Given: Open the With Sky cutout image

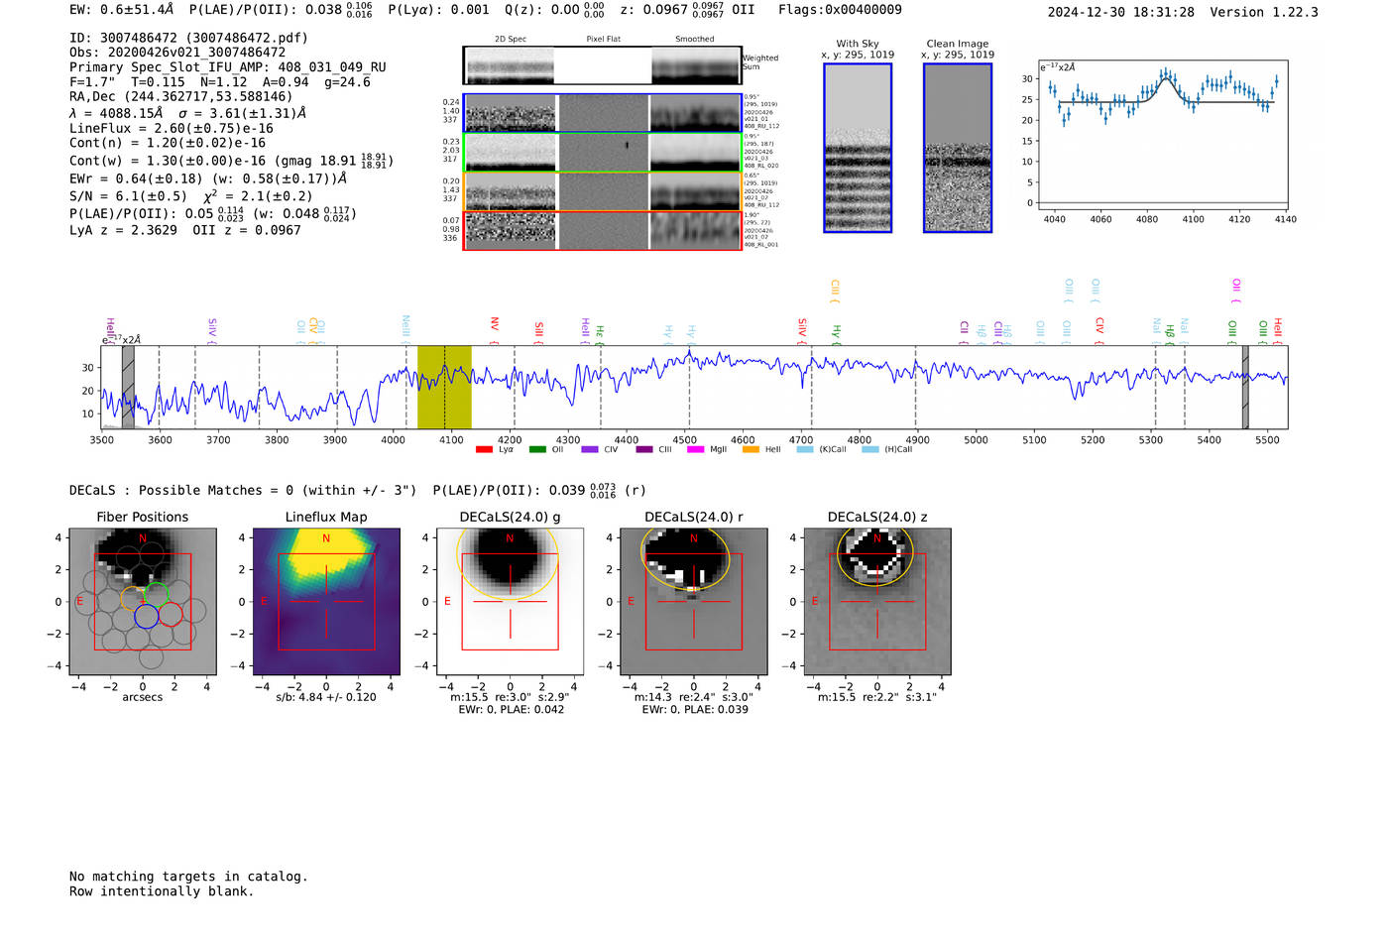Looking at the screenshot, I should 858,148.
